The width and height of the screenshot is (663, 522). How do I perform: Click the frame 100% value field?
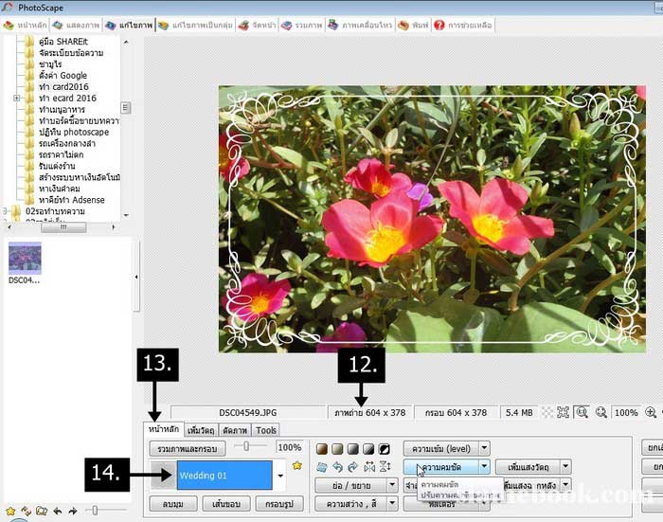(290, 447)
